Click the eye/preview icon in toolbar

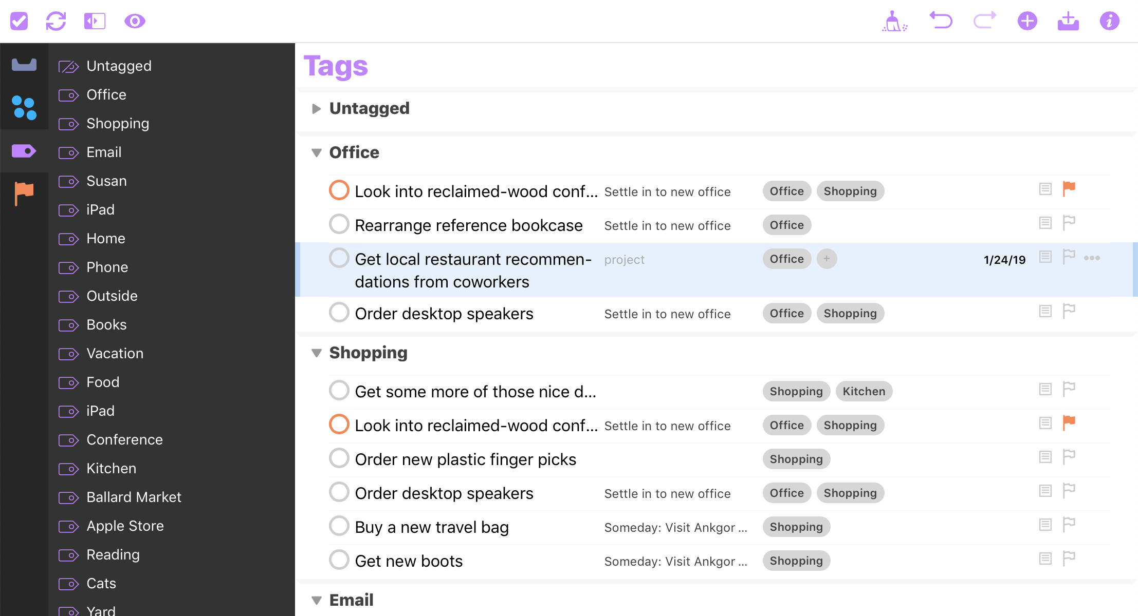[x=134, y=21]
